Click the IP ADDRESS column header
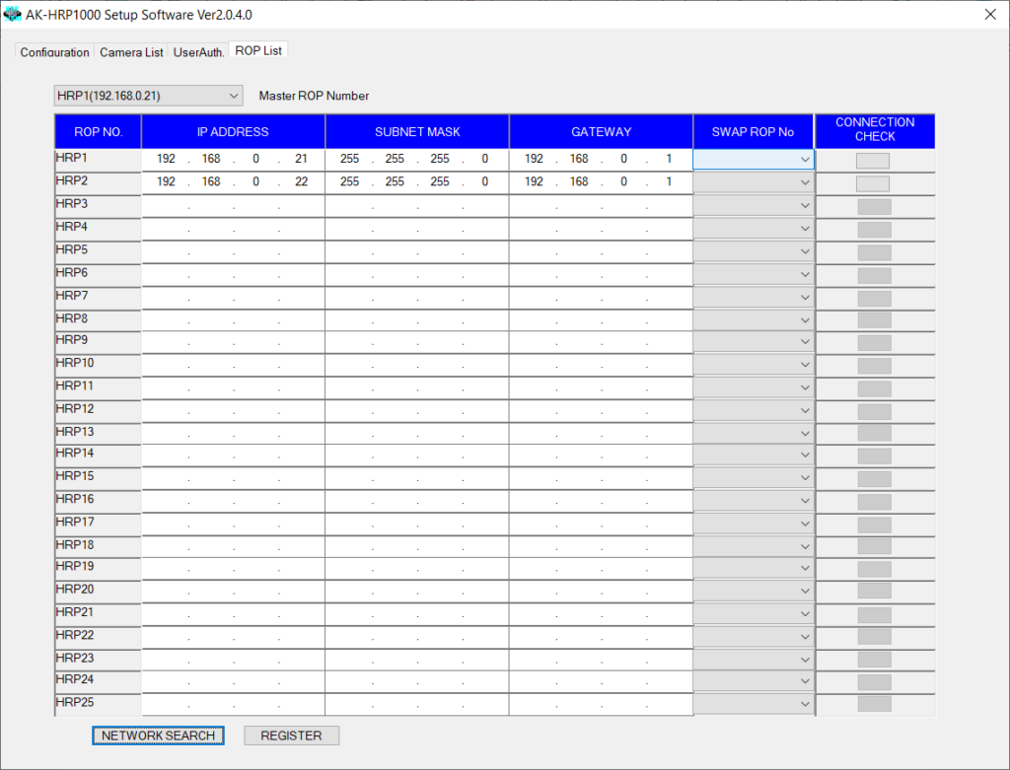This screenshot has width=1010, height=770. (233, 131)
